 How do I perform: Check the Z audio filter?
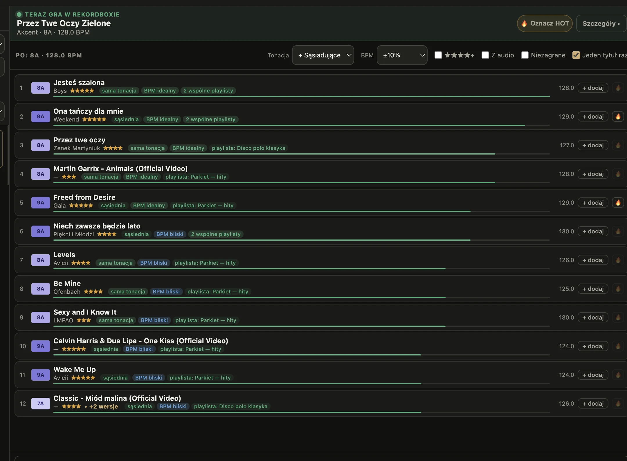pyautogui.click(x=485, y=55)
